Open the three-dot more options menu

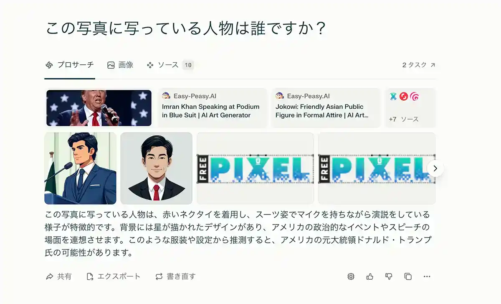tap(427, 276)
